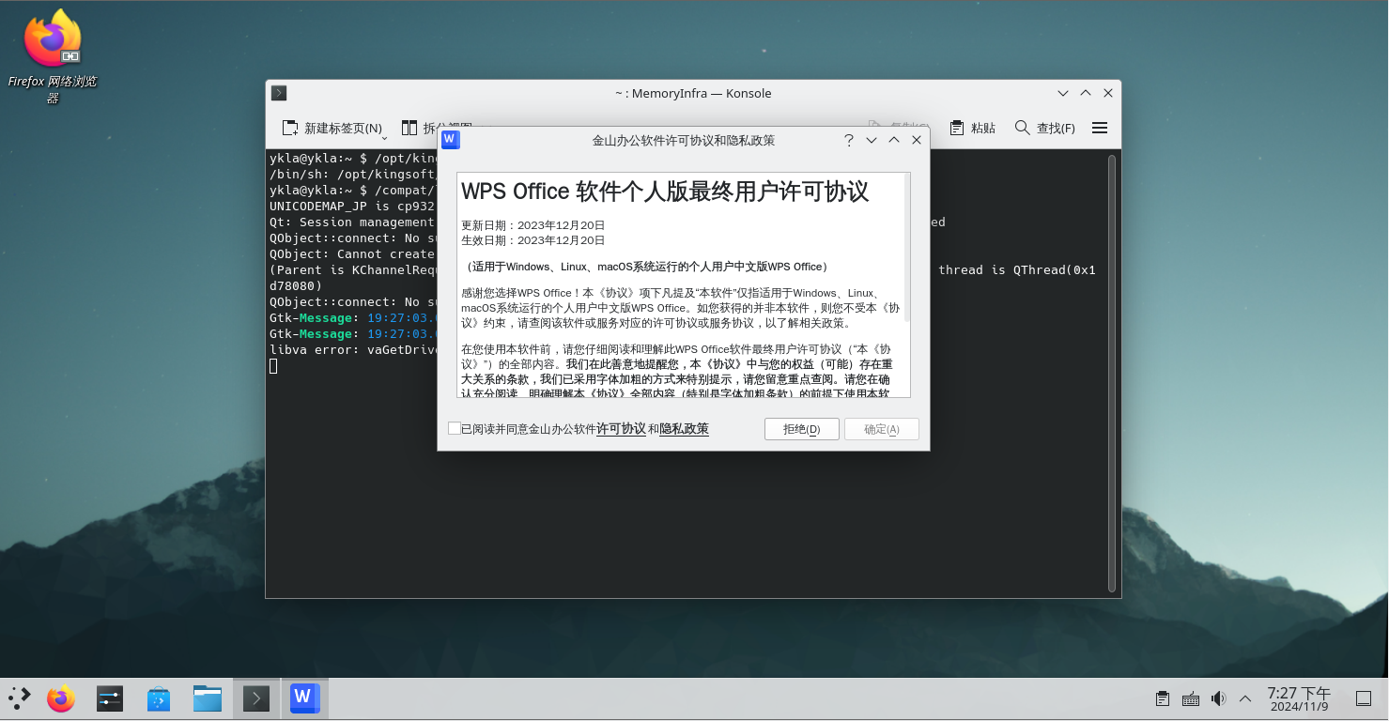Image resolution: width=1389 pixels, height=721 pixels.
Task: Launch Firefox from the taskbar
Action: [x=61, y=698]
